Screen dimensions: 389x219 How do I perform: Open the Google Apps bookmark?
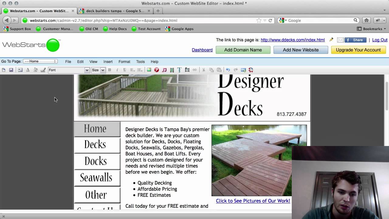(x=179, y=29)
